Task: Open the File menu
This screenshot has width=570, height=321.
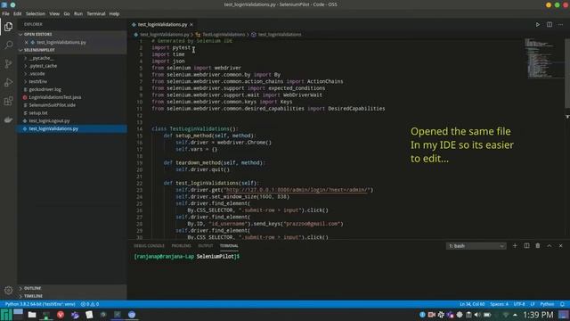Action: coord(6,14)
